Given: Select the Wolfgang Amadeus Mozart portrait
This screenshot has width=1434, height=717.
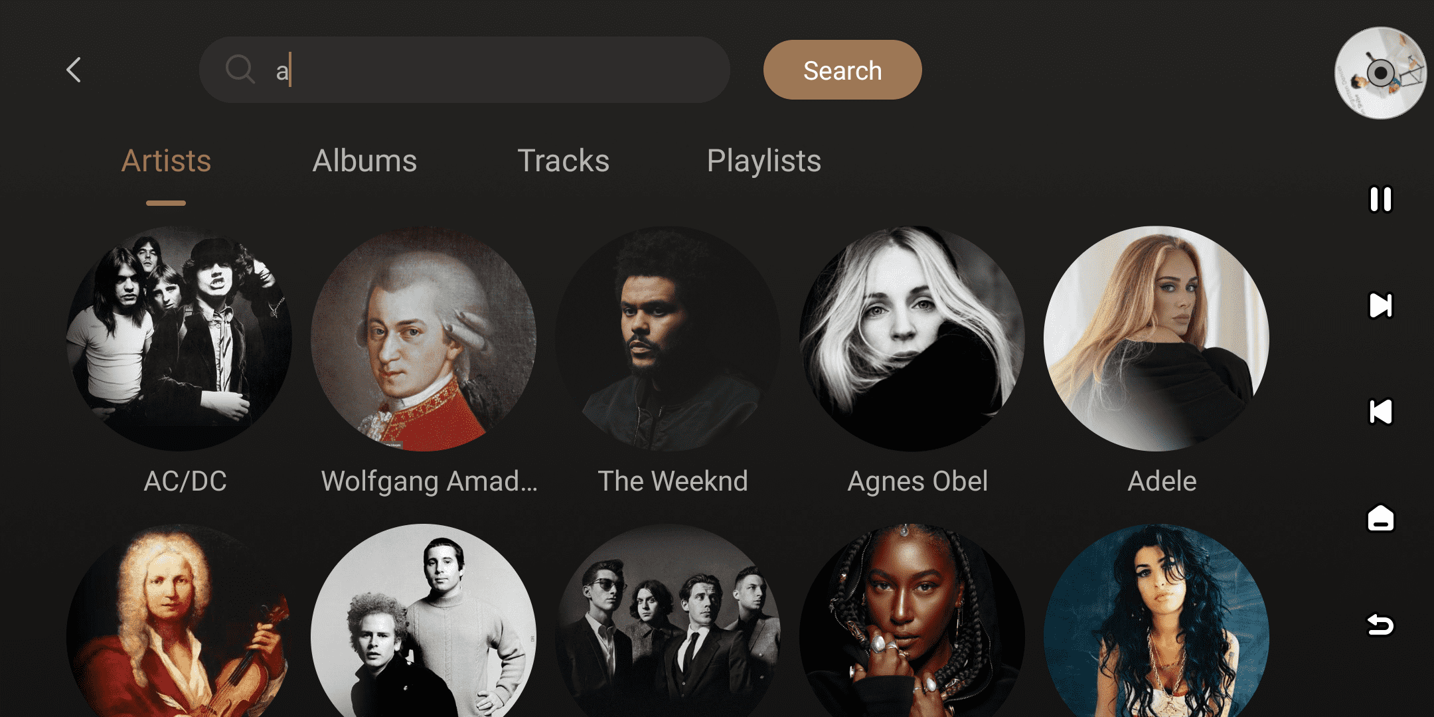Looking at the screenshot, I should coord(424,339).
